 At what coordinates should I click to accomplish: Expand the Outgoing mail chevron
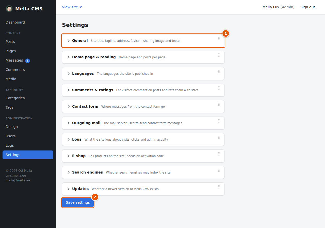pyautogui.click(x=68, y=123)
